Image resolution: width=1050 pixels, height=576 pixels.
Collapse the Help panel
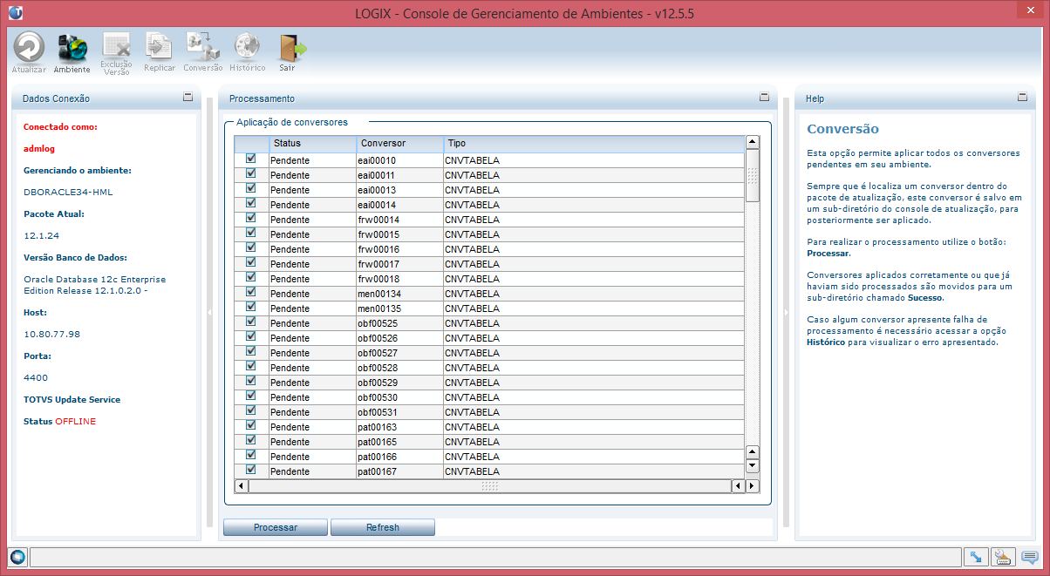[1023, 98]
